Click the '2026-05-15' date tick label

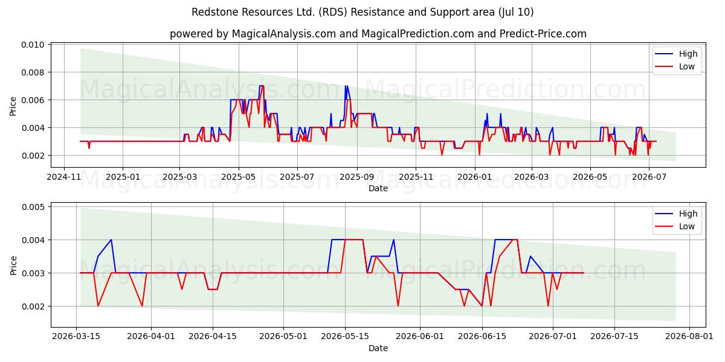click(345, 336)
